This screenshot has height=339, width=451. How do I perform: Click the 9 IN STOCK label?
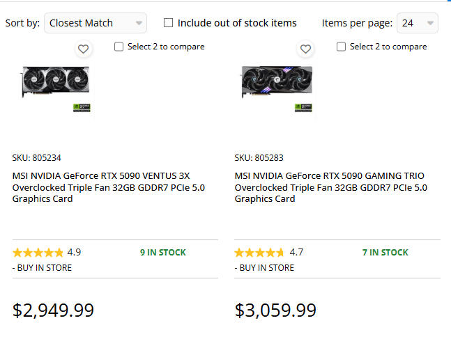tap(163, 253)
